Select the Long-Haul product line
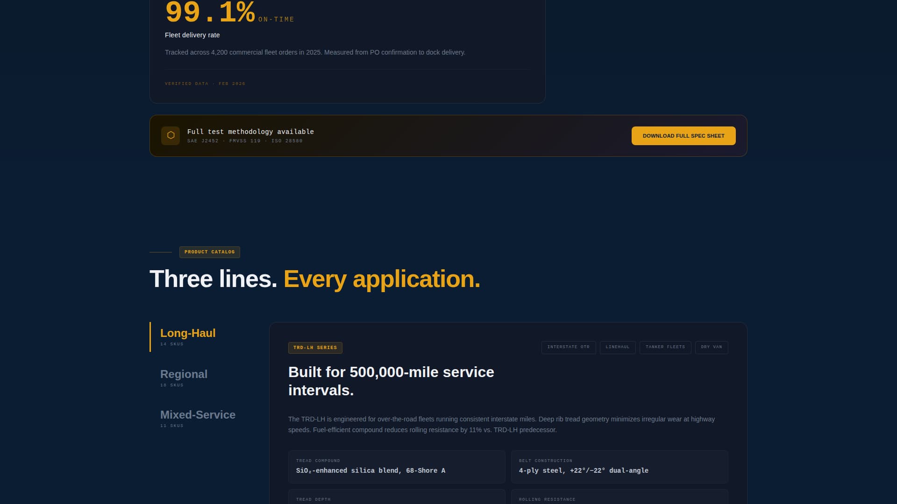Image resolution: width=897 pixels, height=504 pixels. (187, 333)
